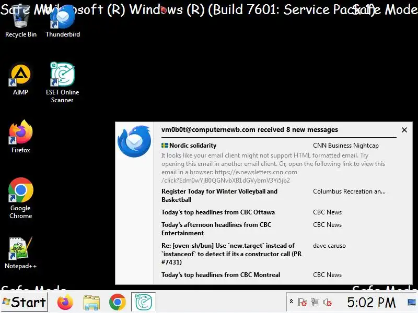This screenshot has height=313, width=418.
Task: Select the Google Chrome desktop shortcut
Action: 20,198
